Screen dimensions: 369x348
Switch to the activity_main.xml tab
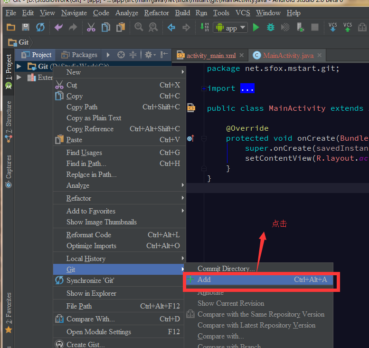click(211, 56)
